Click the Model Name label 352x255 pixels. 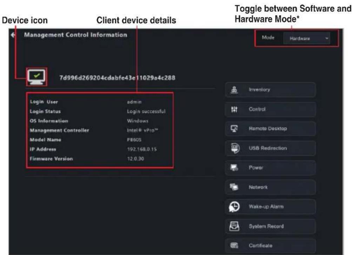(45, 140)
